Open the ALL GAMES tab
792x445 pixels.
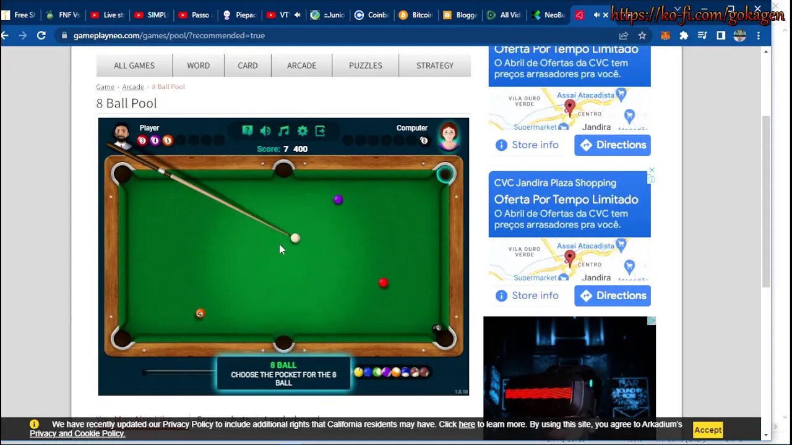134,66
